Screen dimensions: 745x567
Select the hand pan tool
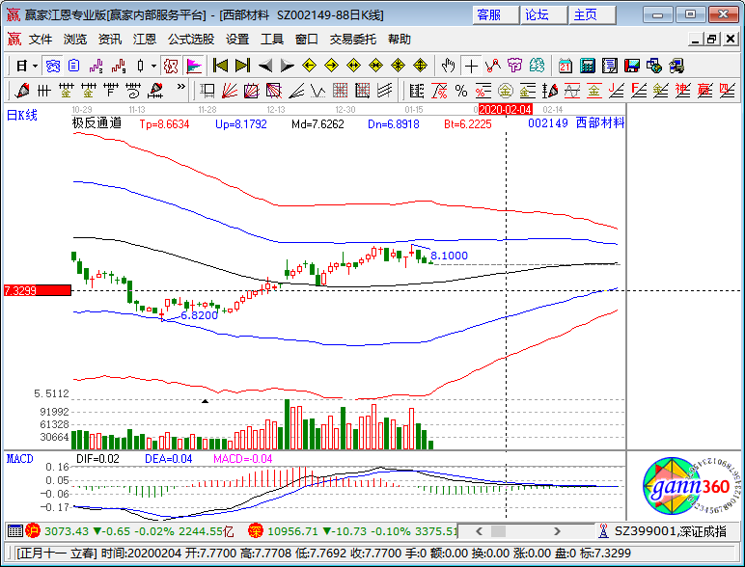(448, 66)
